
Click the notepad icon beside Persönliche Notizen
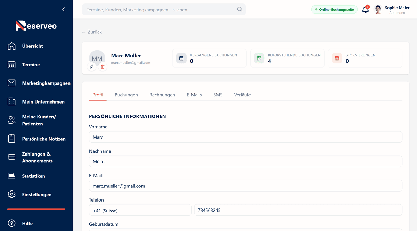12,139
